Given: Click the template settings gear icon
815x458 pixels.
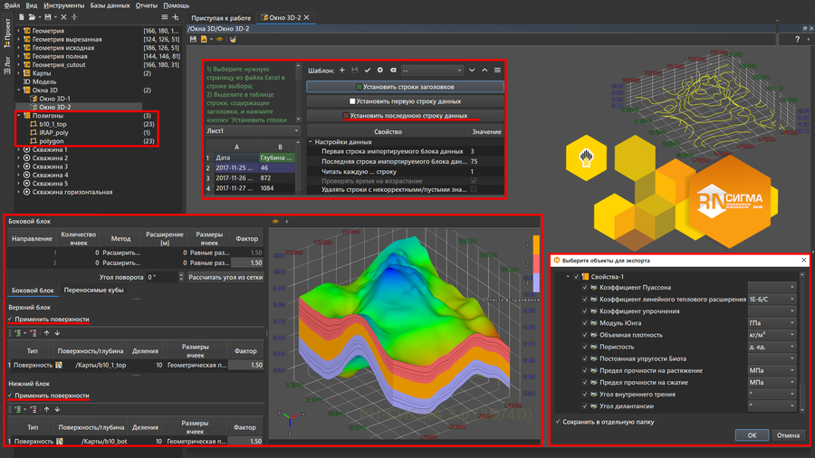Looking at the screenshot, I should coord(379,70).
